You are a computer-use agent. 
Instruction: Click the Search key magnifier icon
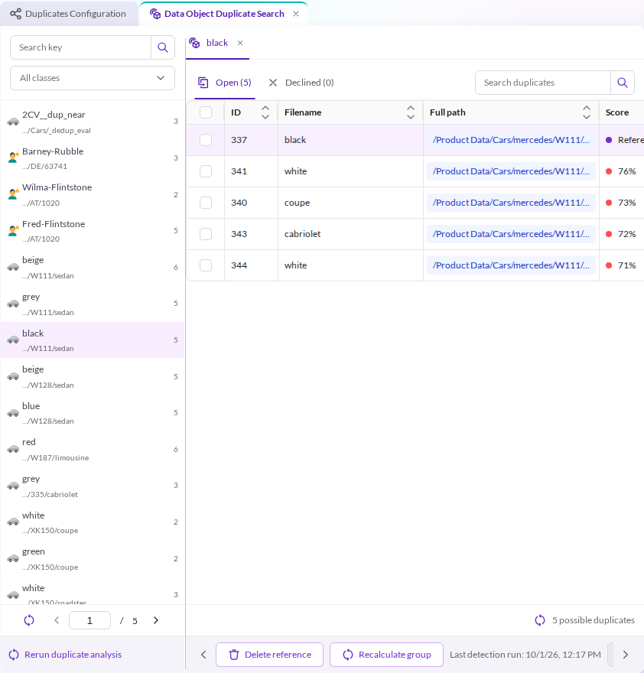tap(163, 47)
